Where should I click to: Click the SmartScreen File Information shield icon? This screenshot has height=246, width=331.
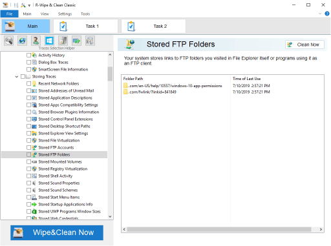tap(34, 69)
